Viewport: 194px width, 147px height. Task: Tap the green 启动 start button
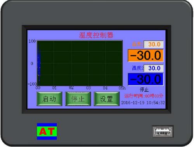(49, 99)
